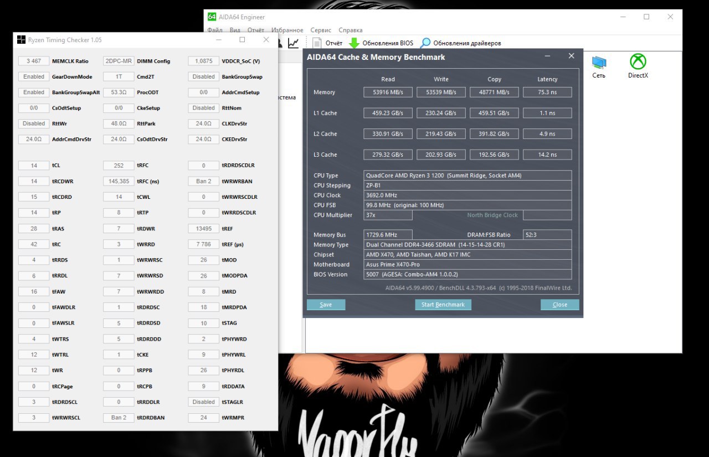Click the Memory Latency 75.3 ns value

click(547, 92)
